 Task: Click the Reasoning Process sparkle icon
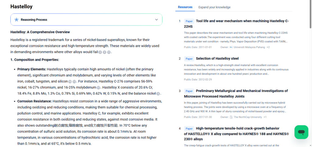pos(16,20)
